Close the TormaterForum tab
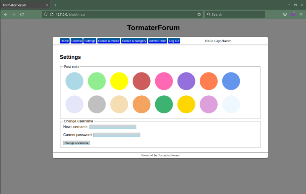 pyautogui.click(x=47, y=5)
